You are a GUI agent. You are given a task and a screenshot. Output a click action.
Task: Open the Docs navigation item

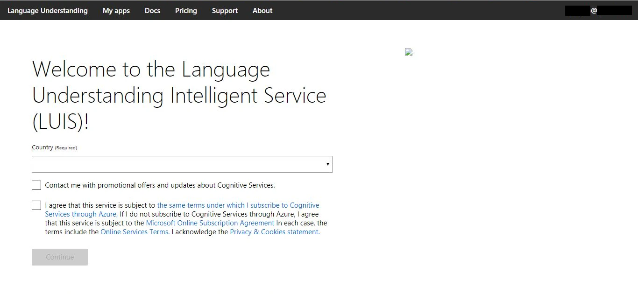[x=152, y=10]
